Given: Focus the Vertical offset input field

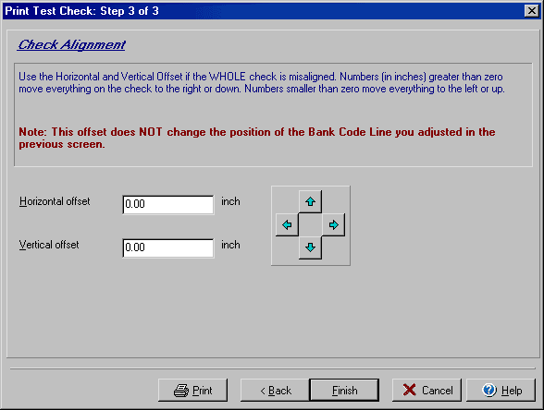Looking at the screenshot, I should pos(168,247).
